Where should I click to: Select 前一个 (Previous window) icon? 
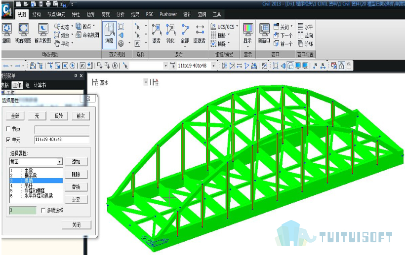[x=283, y=44]
